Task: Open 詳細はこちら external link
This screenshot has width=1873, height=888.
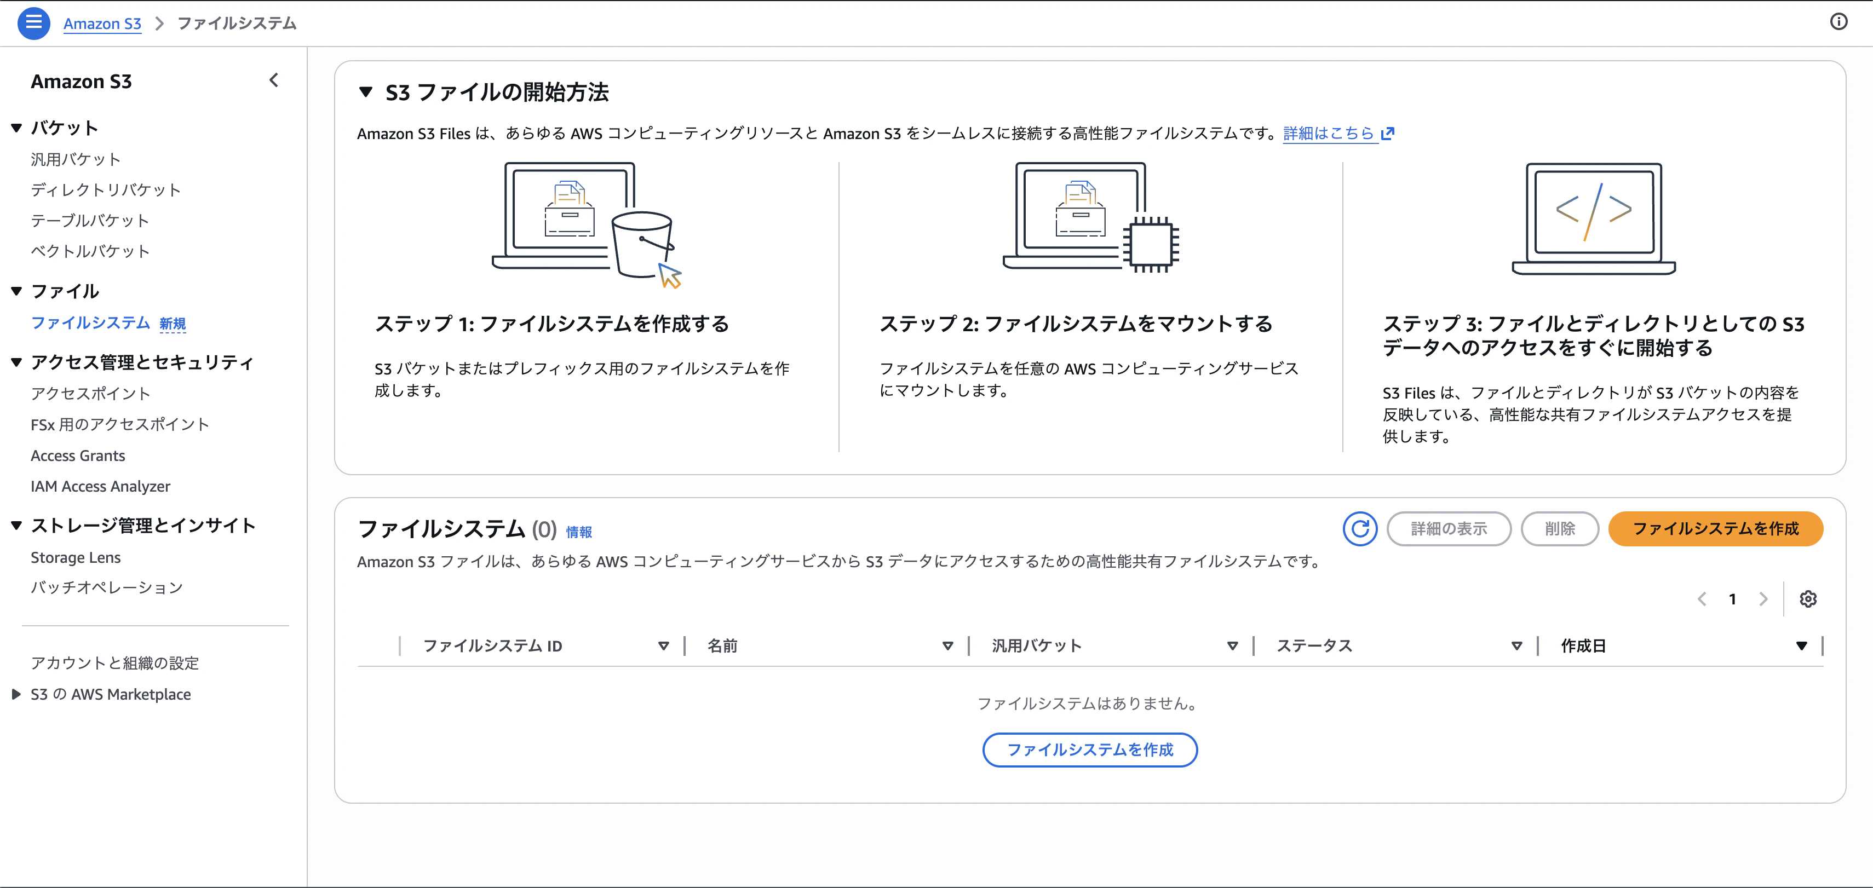Action: point(1338,133)
